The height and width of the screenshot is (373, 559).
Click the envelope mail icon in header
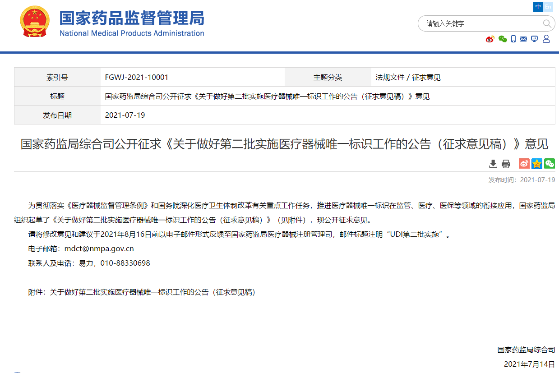click(x=523, y=39)
